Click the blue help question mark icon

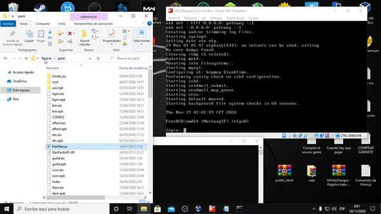point(149,24)
